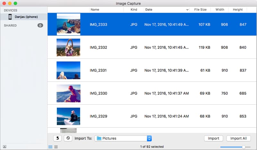The image size is (257, 150).
Task: Click the Import button
Action: point(214,138)
